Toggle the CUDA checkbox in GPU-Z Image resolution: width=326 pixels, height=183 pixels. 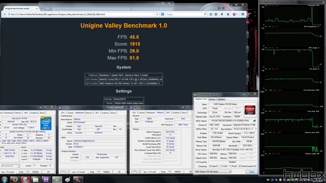click(x=220, y=166)
